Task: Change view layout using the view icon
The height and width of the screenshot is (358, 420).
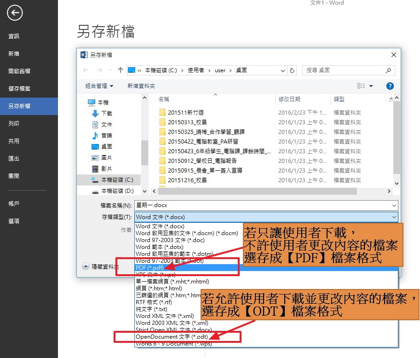Action: (x=361, y=86)
